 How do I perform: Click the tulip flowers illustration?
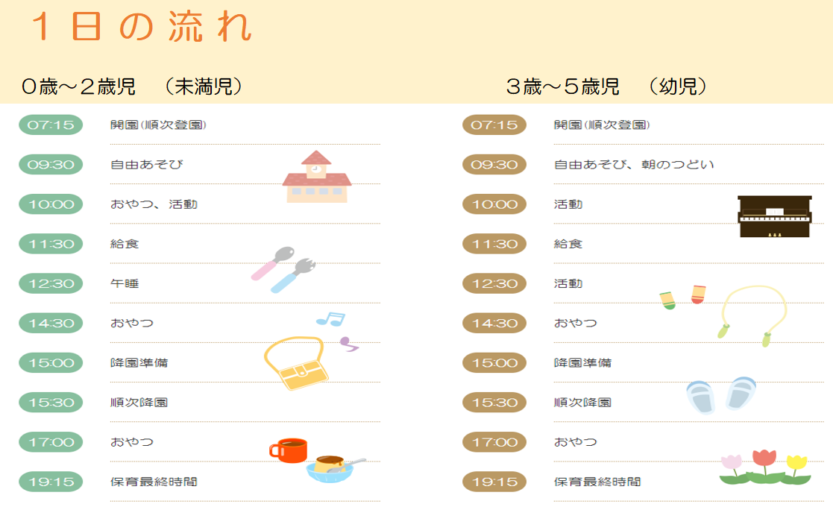765,467
